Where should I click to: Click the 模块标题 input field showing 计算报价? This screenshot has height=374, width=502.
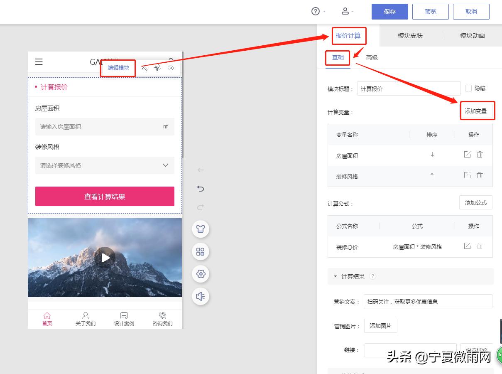pyautogui.click(x=409, y=88)
